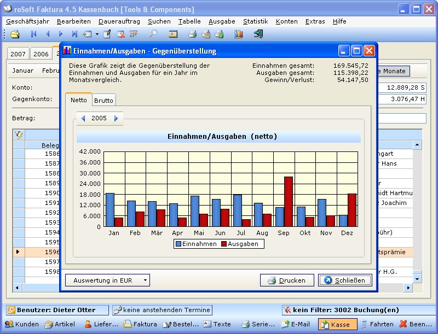Open the Kunden module in bottom bar

tap(22, 324)
